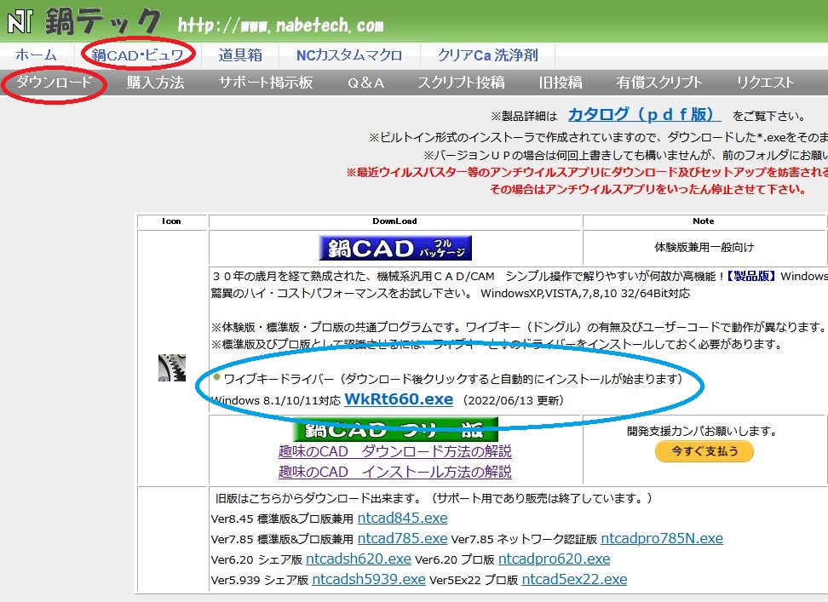Download ntcadpro620.exe pro version

point(554,559)
